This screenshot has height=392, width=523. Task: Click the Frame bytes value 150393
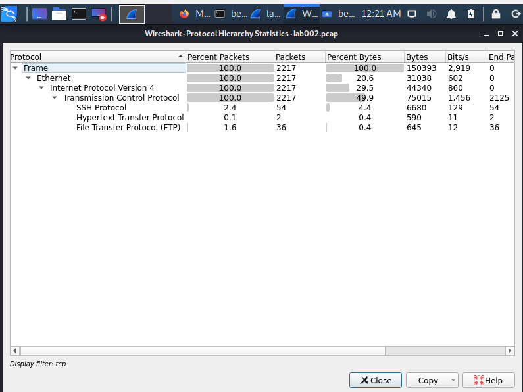click(421, 68)
